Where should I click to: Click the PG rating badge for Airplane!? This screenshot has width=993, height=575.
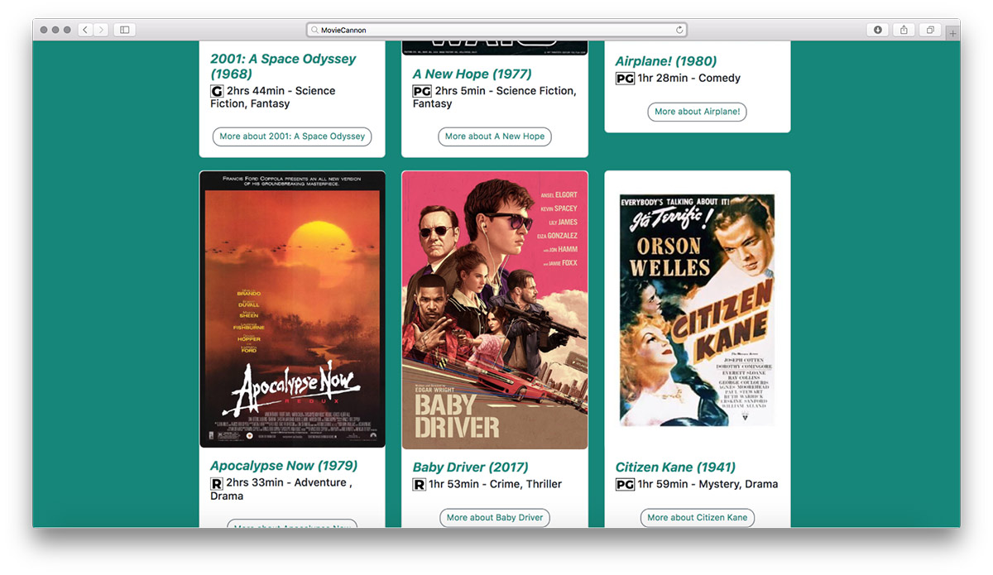point(625,79)
